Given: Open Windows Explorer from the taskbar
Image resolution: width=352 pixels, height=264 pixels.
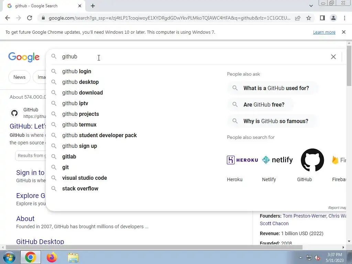Looking at the screenshot, I should [x=74, y=257].
